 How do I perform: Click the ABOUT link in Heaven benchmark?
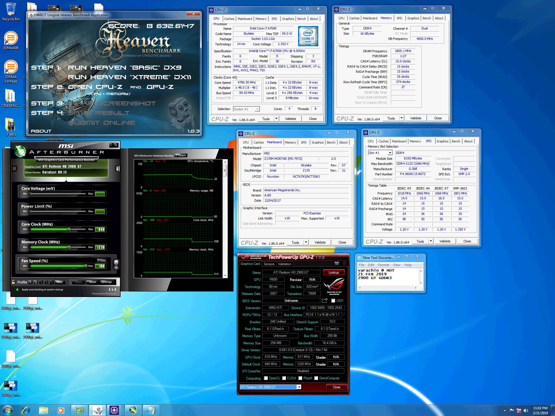[x=41, y=131]
